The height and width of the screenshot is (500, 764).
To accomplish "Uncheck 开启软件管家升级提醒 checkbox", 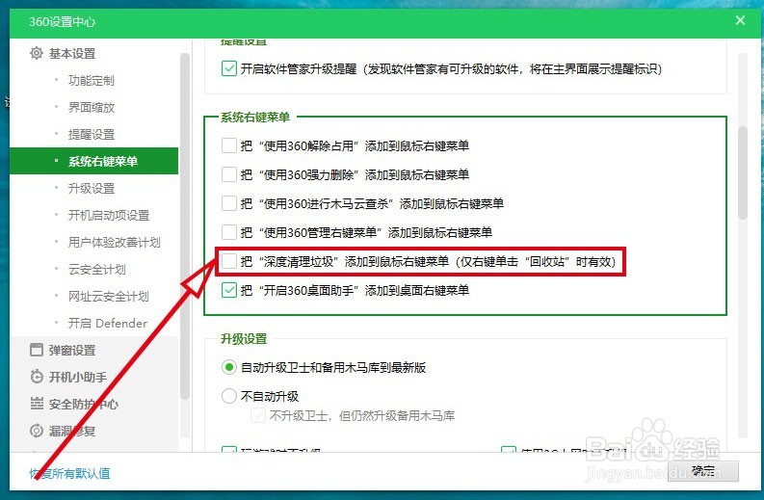I will pyautogui.click(x=229, y=68).
